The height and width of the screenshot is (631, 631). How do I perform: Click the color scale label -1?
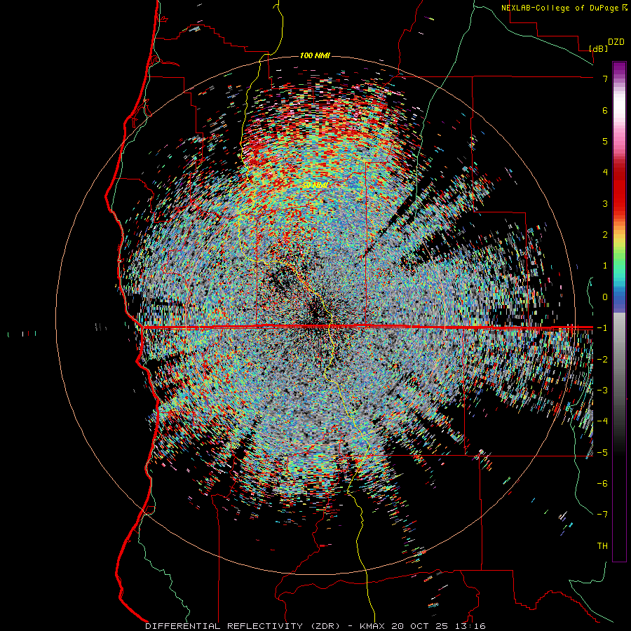pyautogui.click(x=602, y=328)
